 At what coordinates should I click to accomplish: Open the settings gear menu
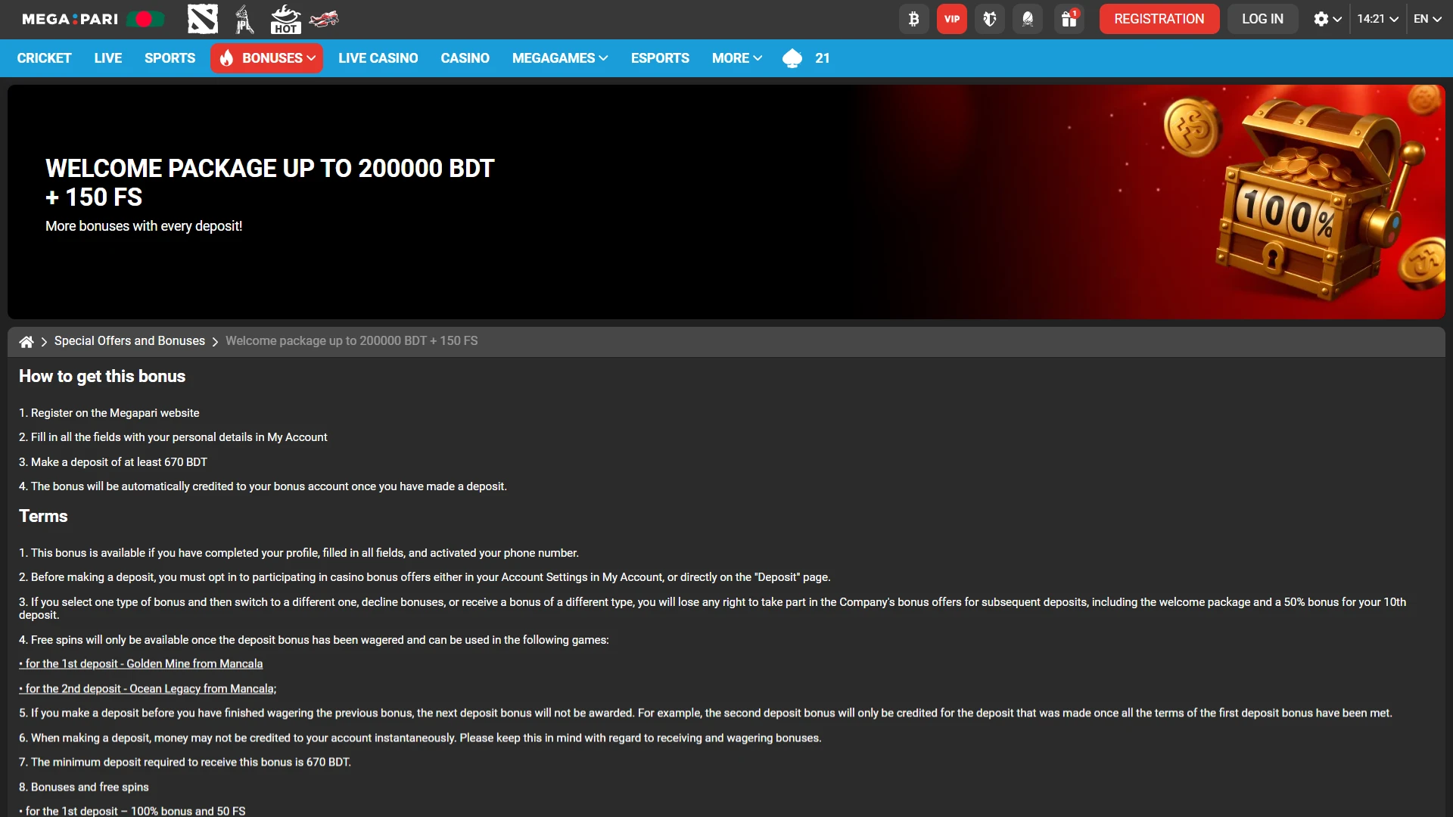click(x=1326, y=19)
